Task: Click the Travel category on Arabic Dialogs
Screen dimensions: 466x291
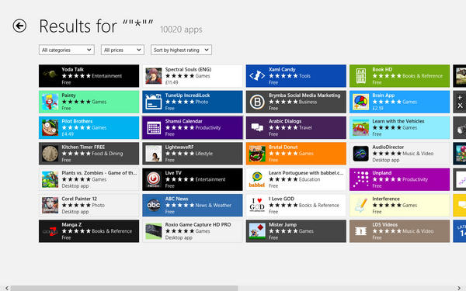Action: point(305,128)
